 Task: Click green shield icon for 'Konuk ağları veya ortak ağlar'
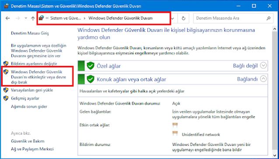coord(91,79)
